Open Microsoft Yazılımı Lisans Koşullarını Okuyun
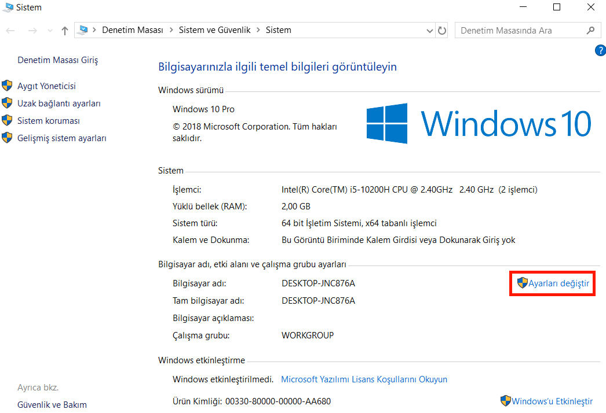 [364, 379]
